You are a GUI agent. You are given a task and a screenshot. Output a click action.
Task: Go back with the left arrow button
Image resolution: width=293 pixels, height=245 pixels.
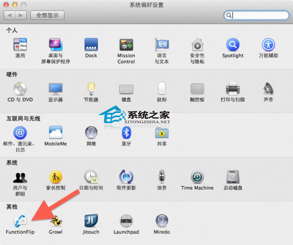tap(9, 15)
